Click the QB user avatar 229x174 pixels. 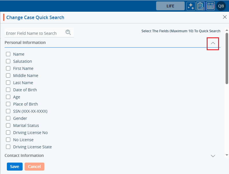pos(221,6)
